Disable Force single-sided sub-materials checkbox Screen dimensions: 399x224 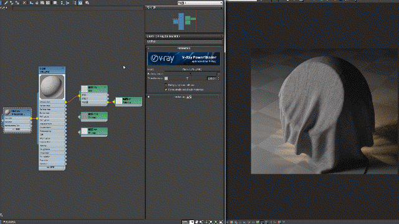(166, 90)
